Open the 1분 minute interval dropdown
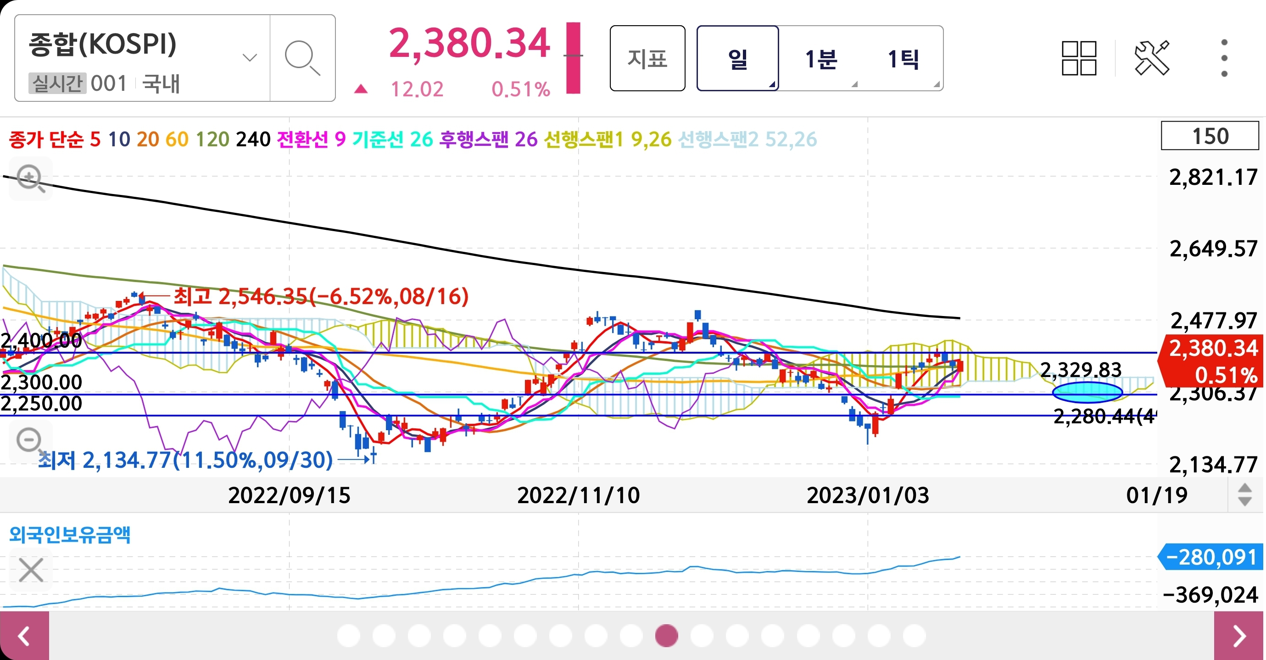This screenshot has width=1266, height=660. point(821,59)
